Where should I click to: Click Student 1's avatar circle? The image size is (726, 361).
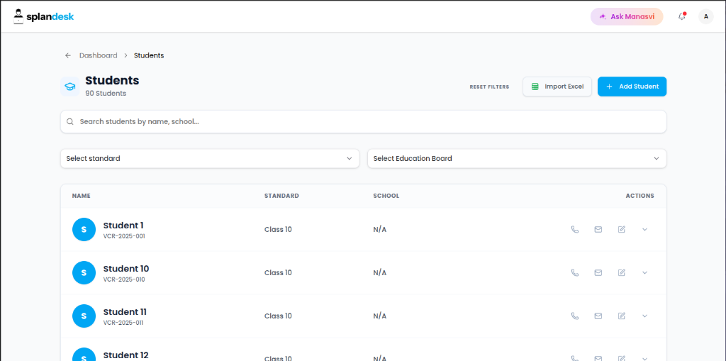pos(84,229)
